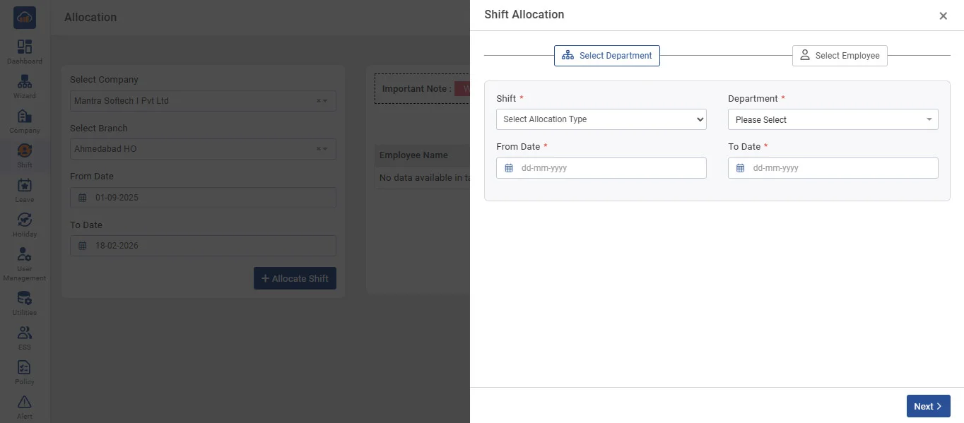Image resolution: width=964 pixels, height=423 pixels.
Task: Select the Select Department step tab
Action: (606, 56)
